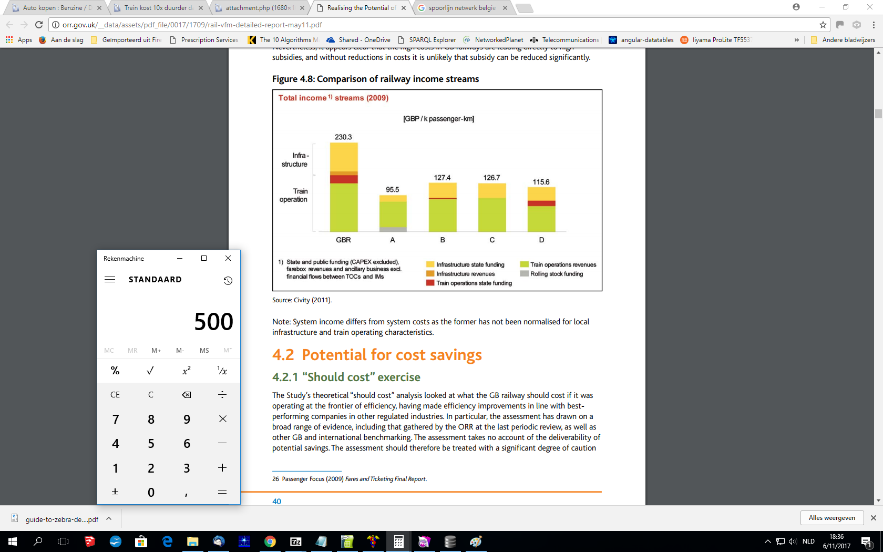This screenshot has height=552, width=883.
Task: Show hidden system tray icons
Action: [x=767, y=541]
